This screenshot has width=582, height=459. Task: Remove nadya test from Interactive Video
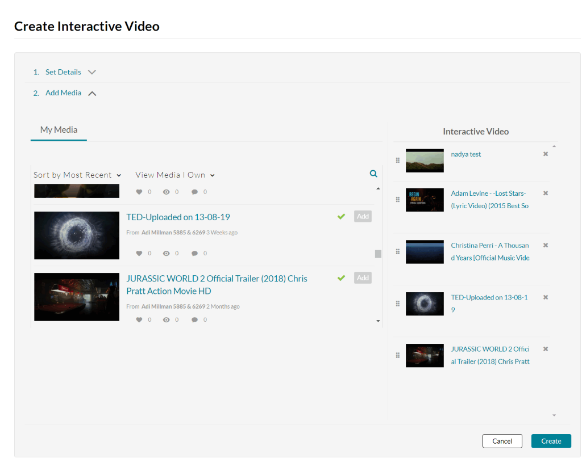(x=546, y=154)
